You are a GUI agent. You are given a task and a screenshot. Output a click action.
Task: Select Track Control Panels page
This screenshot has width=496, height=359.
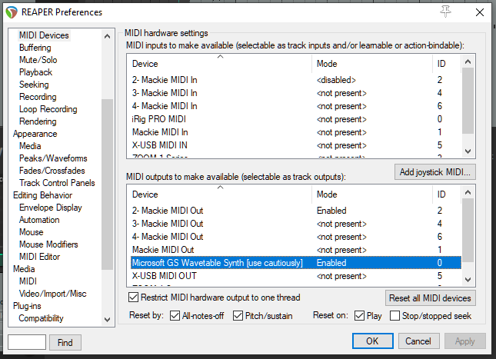click(x=57, y=183)
